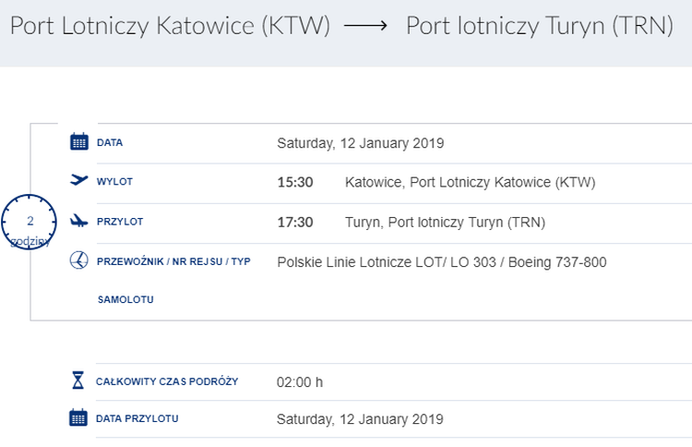
Task: Click the arrival time 17:30
Action: click(x=295, y=222)
